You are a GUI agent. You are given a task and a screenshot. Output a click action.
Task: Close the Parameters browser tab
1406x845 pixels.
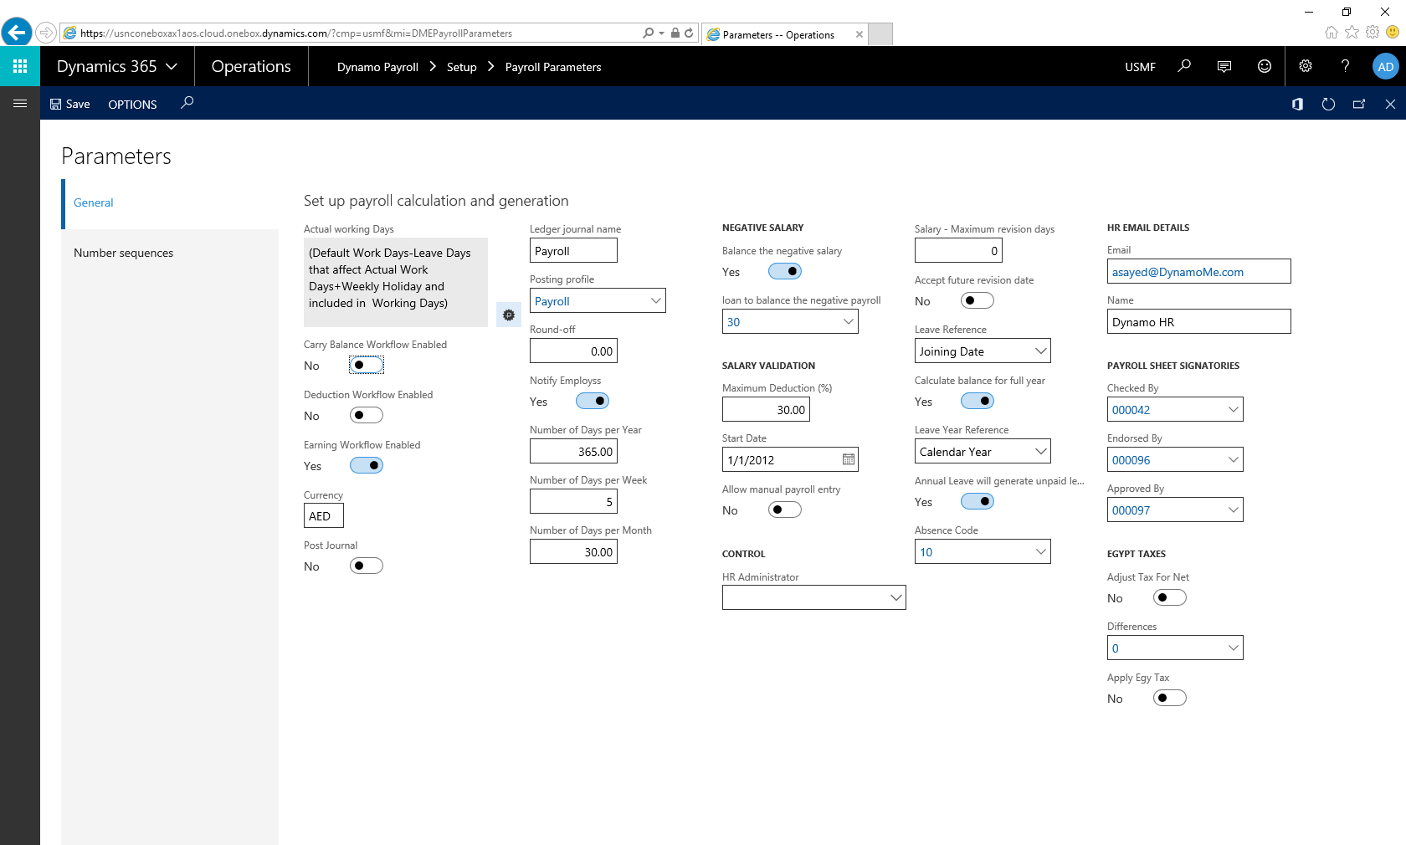coord(859,34)
